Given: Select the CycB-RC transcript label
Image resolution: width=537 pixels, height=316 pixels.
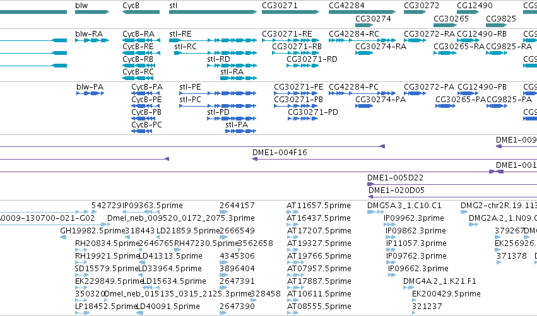Looking at the screenshot, I should pos(138,73).
